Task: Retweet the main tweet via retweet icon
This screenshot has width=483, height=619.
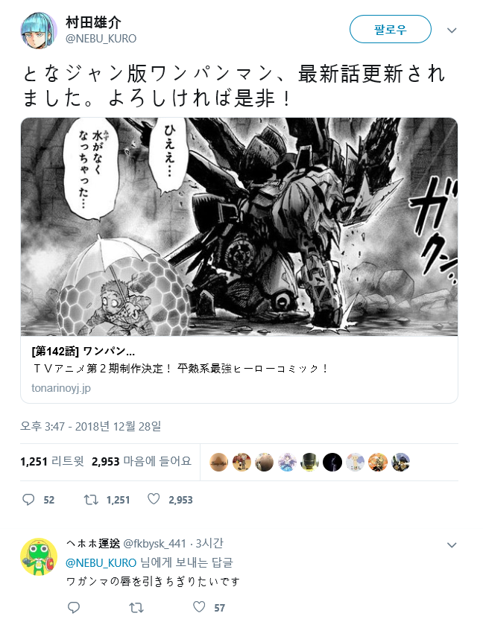Action: pos(91,500)
